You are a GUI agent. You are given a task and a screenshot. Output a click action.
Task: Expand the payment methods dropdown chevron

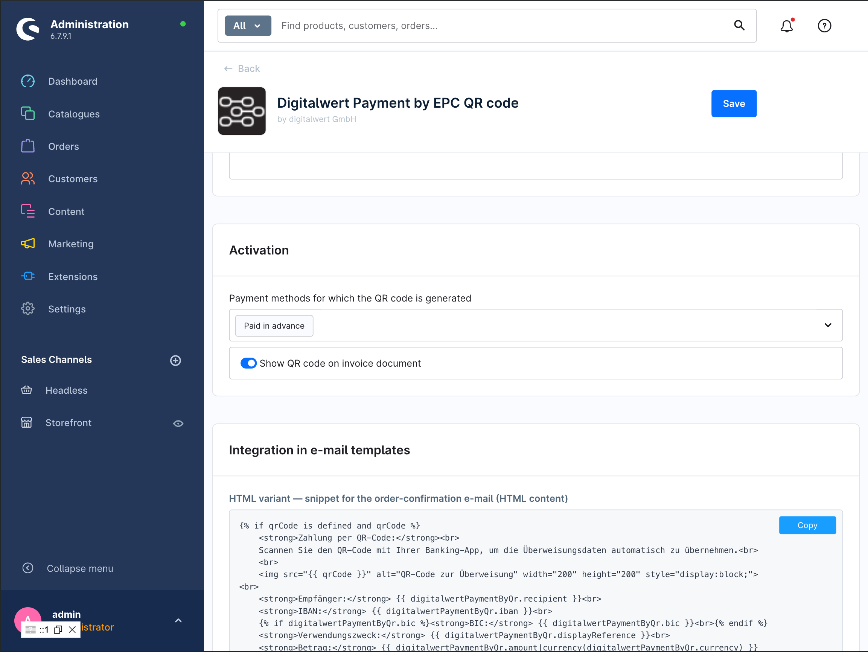(828, 325)
